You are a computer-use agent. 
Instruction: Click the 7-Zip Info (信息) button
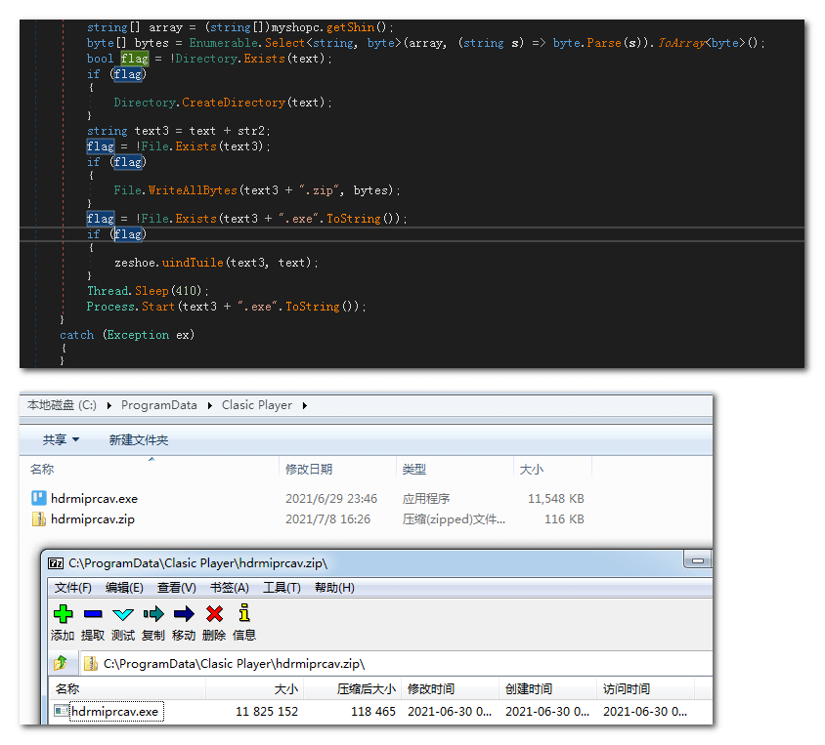tap(244, 623)
